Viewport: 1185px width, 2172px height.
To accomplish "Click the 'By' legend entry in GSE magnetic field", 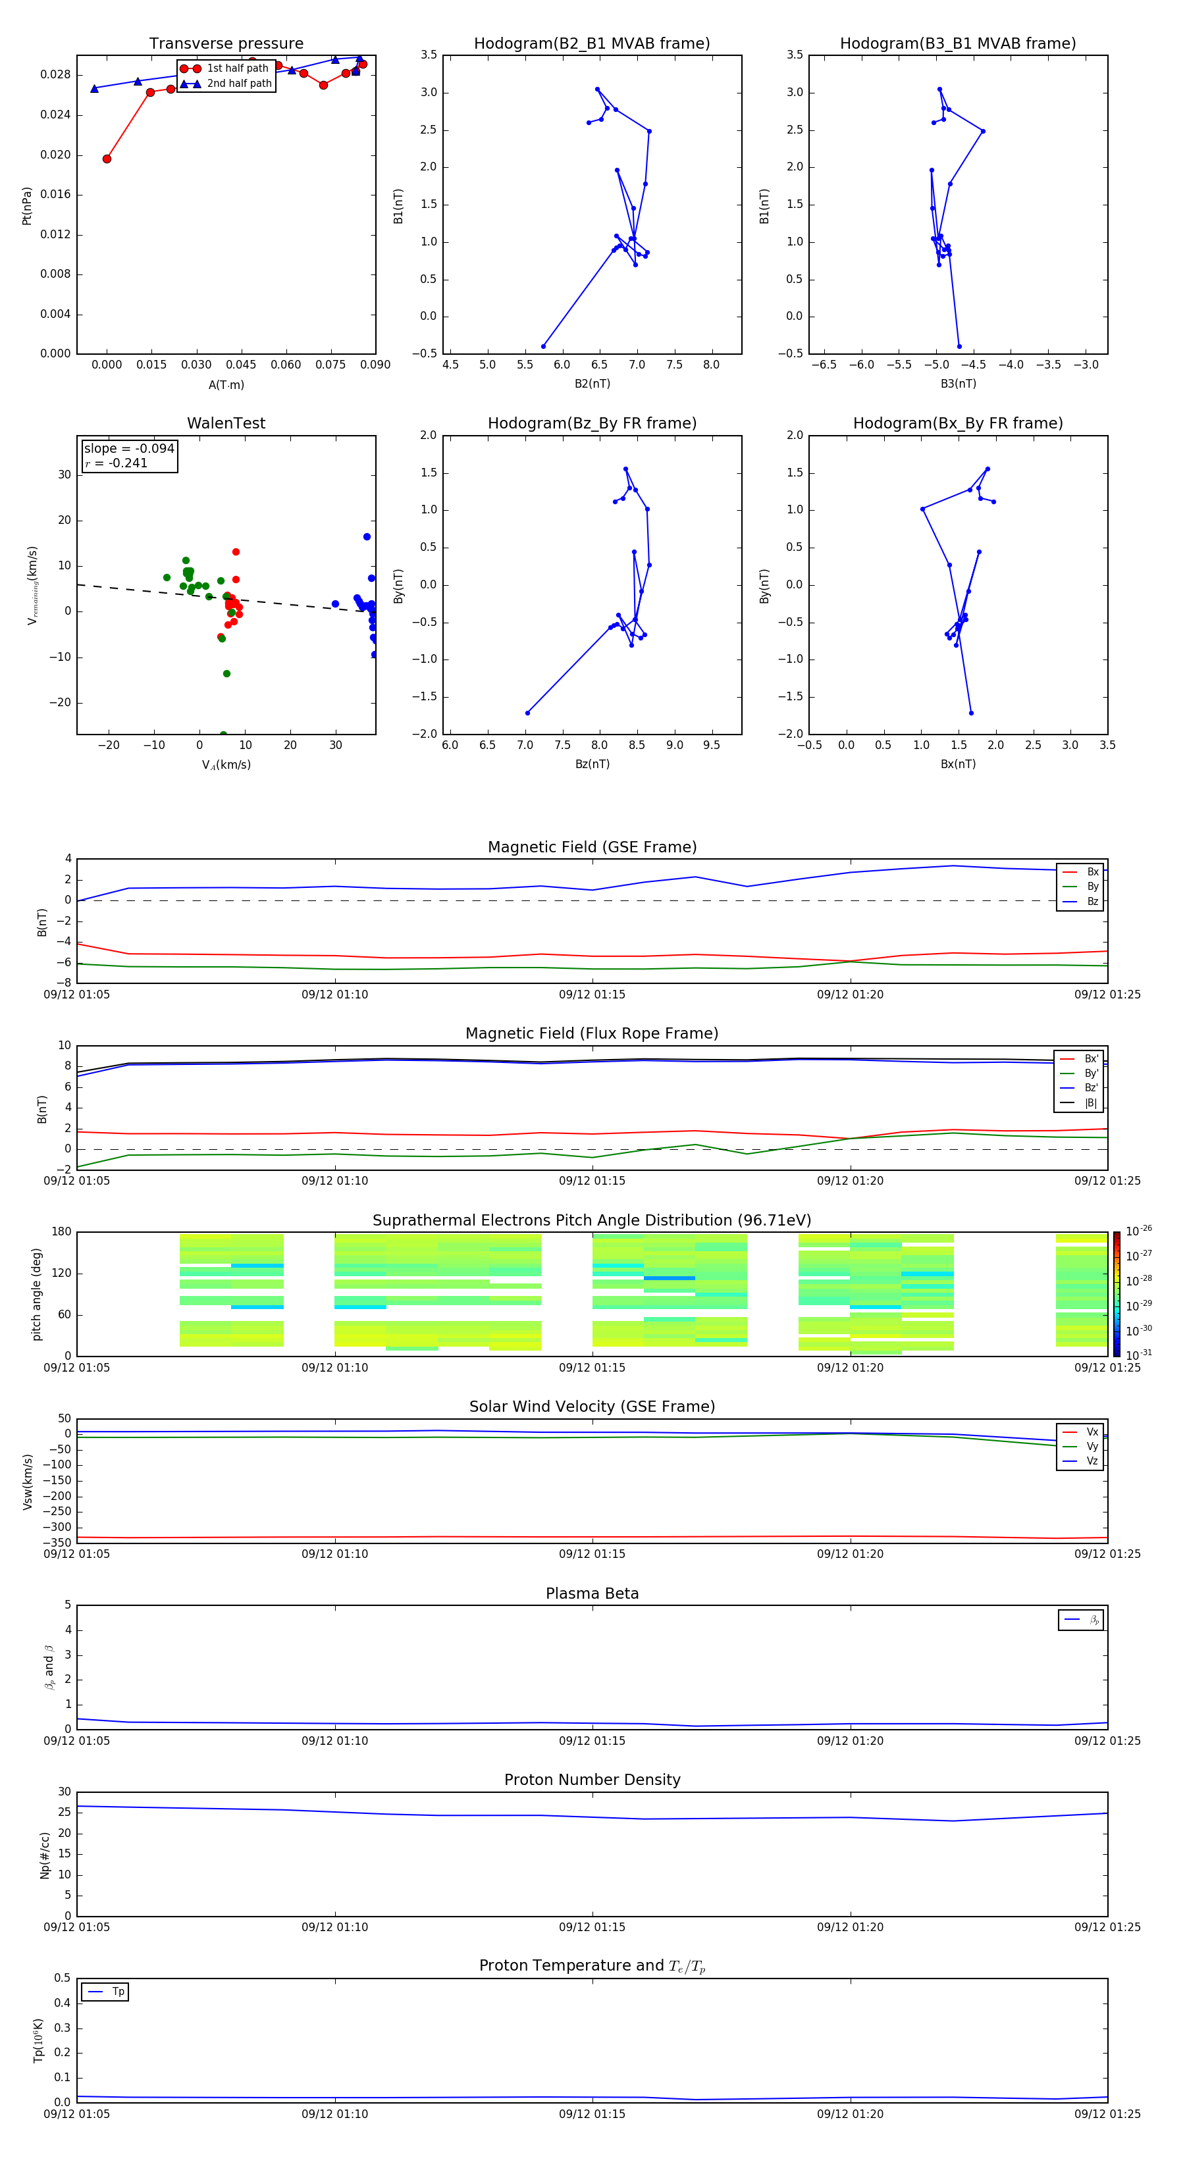I will click(1080, 886).
